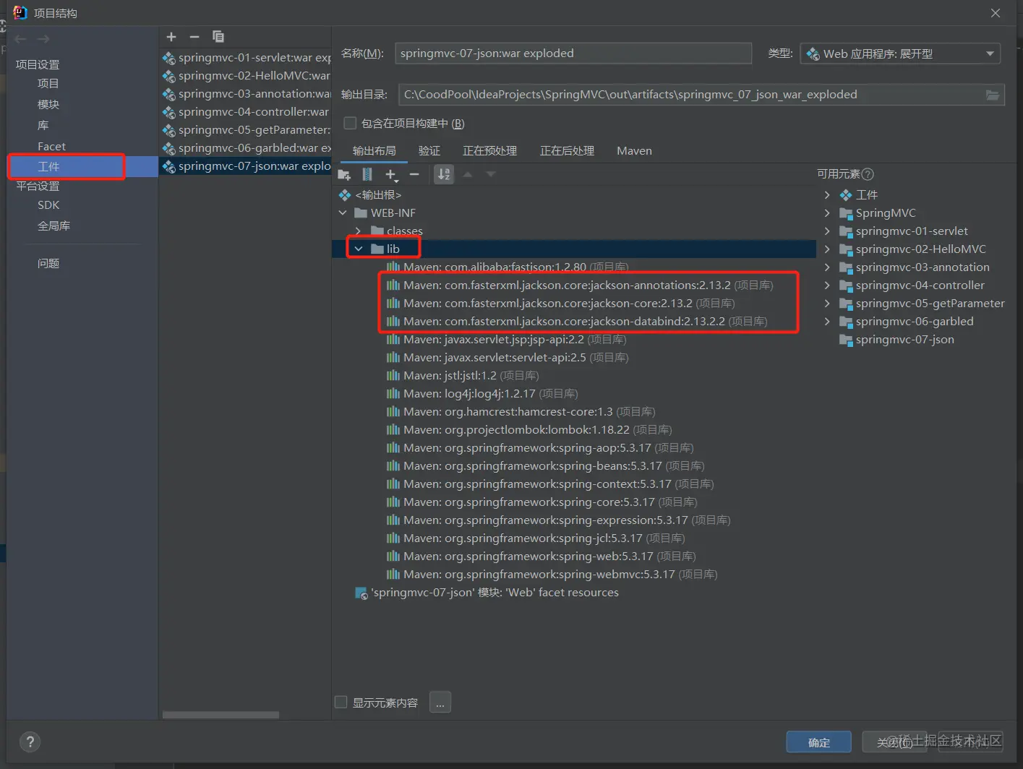Image resolution: width=1023 pixels, height=769 pixels.
Task: Switch to the 输出布局 tab
Action: coord(374,150)
